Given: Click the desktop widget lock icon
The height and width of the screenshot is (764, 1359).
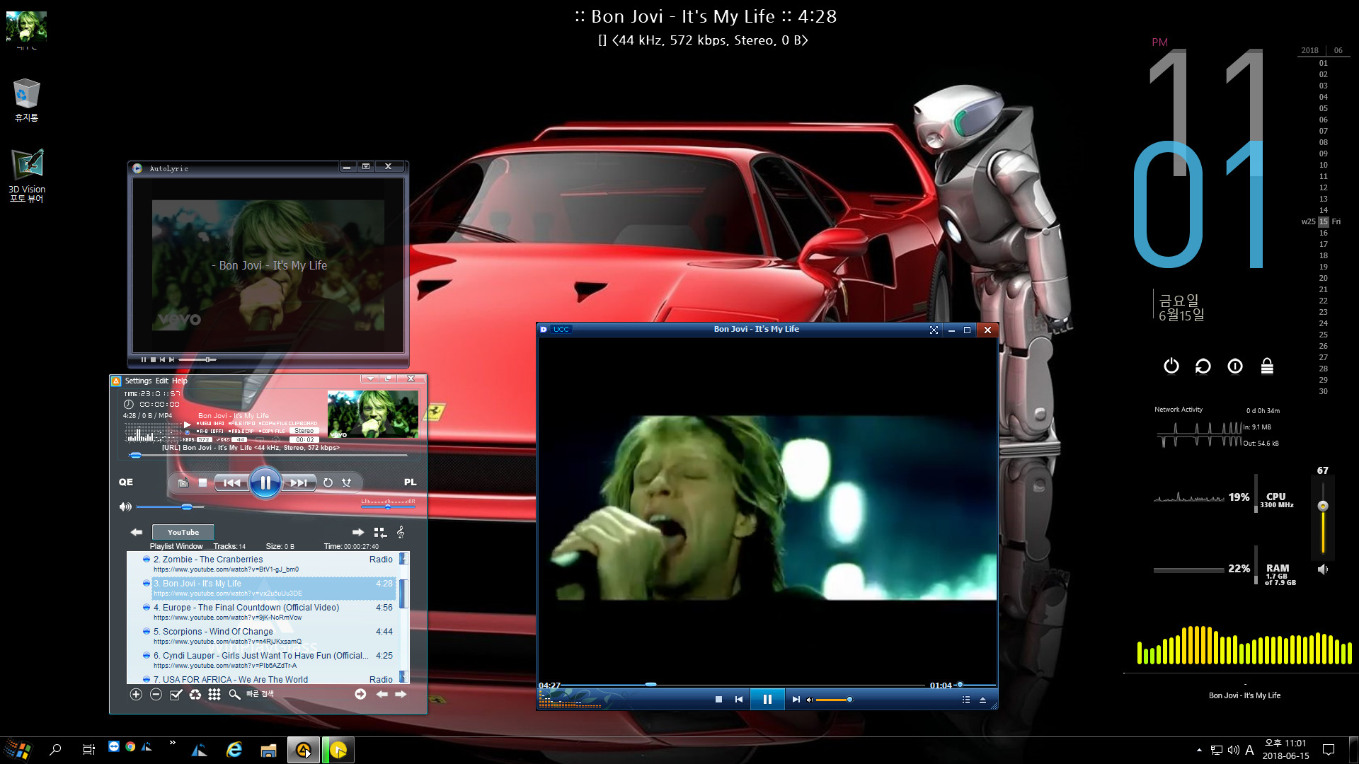Looking at the screenshot, I should click(1267, 366).
